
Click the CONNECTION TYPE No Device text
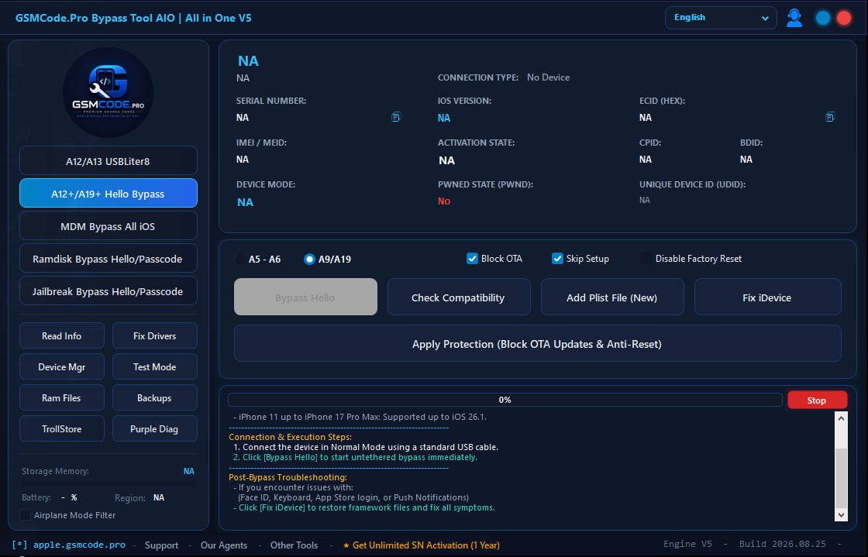(548, 77)
